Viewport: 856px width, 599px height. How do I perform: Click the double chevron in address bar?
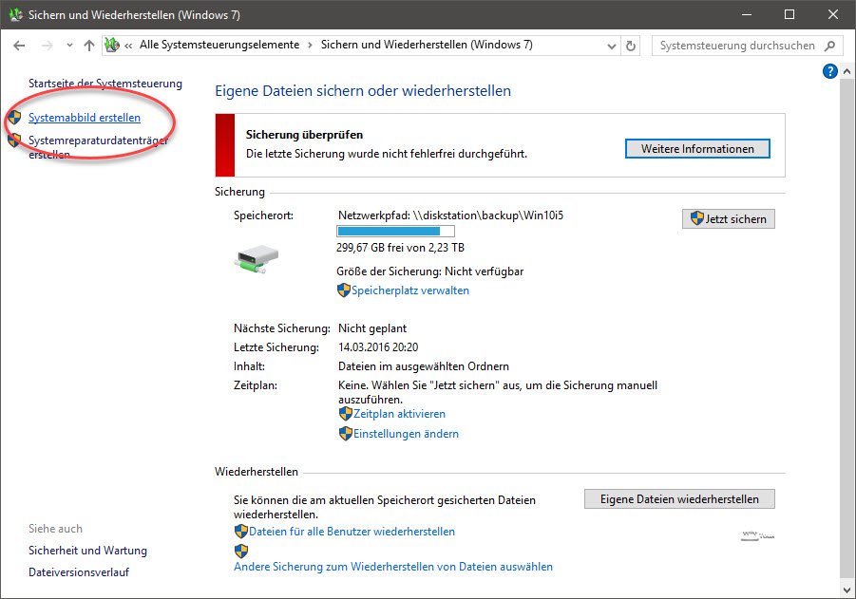click(x=128, y=46)
